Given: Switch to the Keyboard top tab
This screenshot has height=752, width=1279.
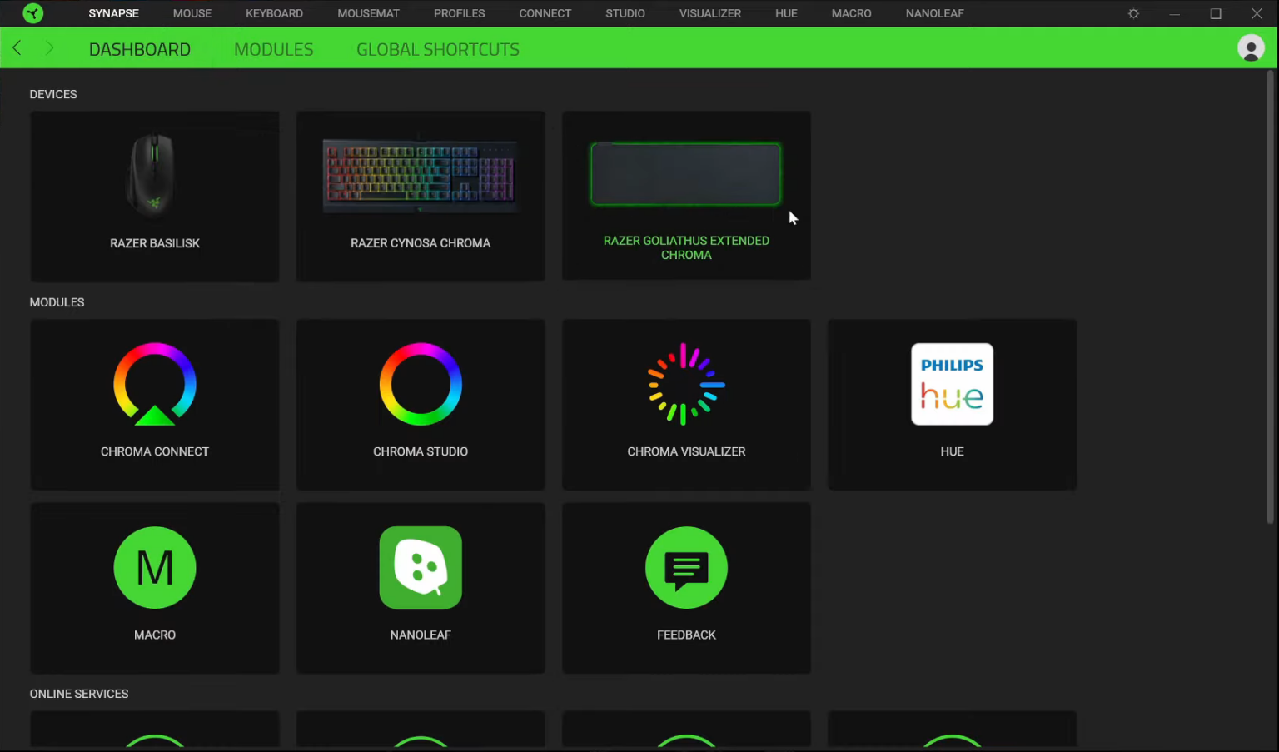Looking at the screenshot, I should 274,13.
